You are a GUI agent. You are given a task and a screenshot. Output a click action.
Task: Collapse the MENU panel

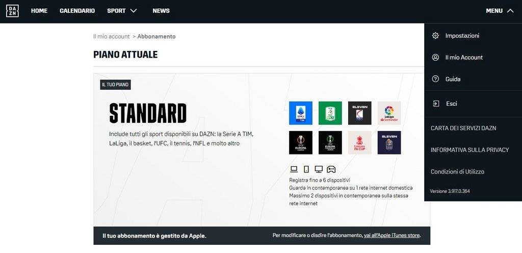coord(500,11)
